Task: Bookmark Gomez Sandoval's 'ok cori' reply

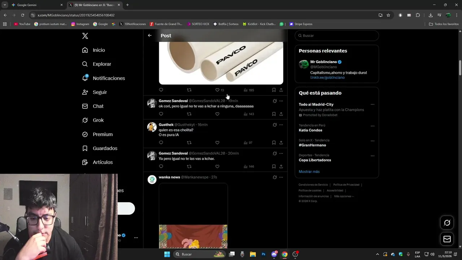Action: [274, 114]
